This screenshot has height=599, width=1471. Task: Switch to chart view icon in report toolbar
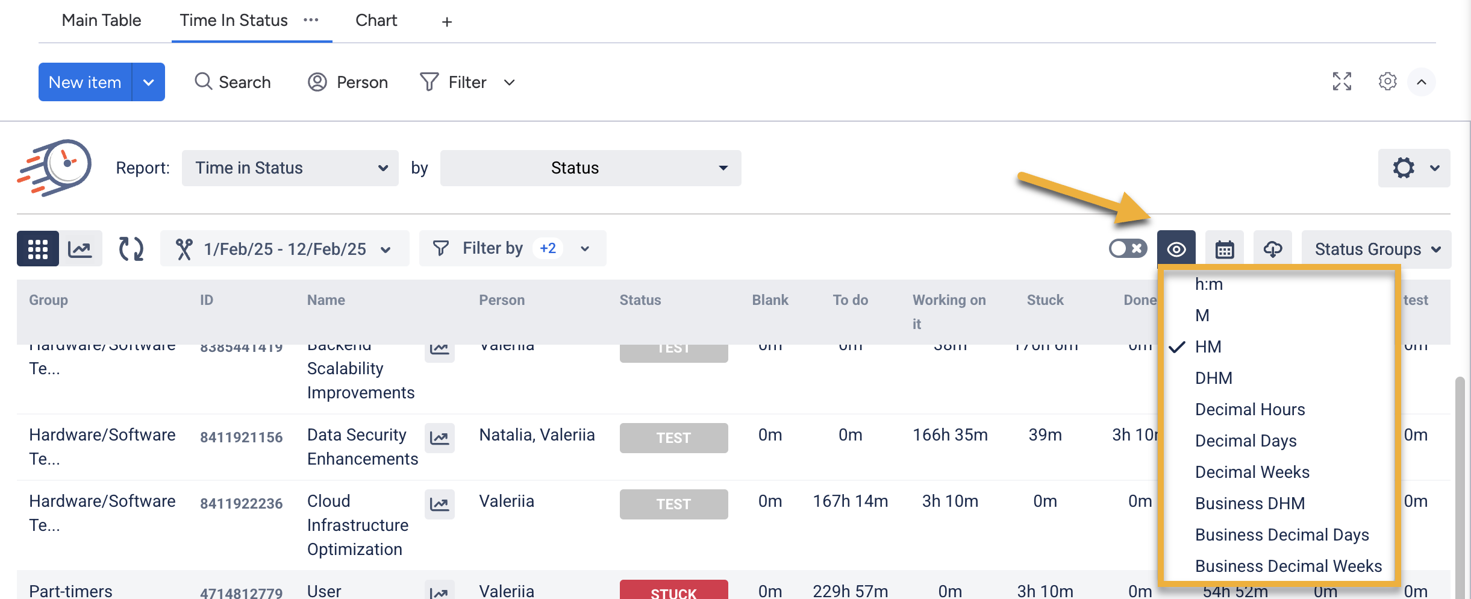pos(80,249)
